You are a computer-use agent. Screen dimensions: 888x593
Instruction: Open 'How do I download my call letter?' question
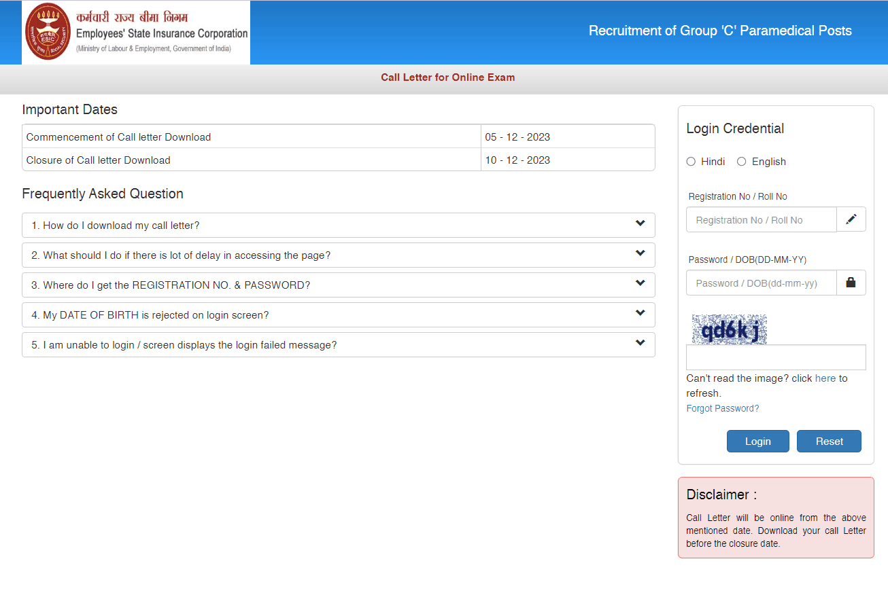click(x=122, y=226)
